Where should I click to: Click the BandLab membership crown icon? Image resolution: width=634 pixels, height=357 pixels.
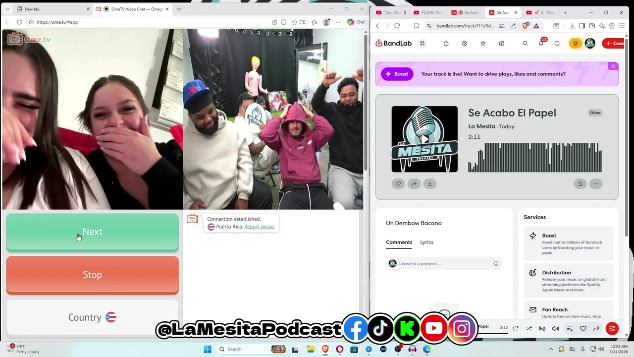575,43
